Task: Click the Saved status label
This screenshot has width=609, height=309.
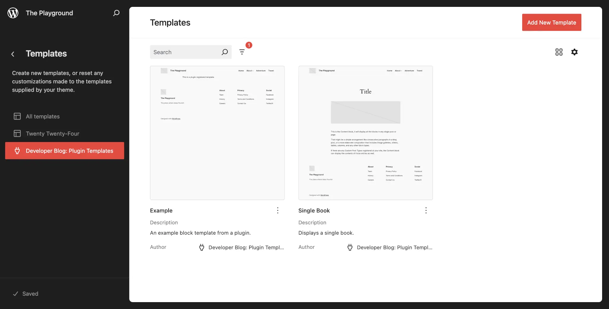Action: (30, 294)
